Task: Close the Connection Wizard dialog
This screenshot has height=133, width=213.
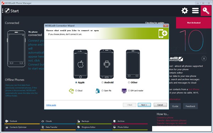Action: pos(166,26)
